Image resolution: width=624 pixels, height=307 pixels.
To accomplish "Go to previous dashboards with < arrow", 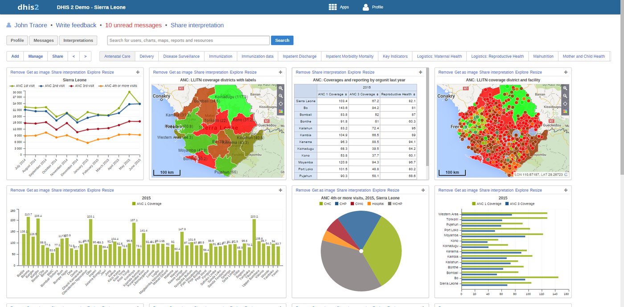I will click(x=74, y=56).
